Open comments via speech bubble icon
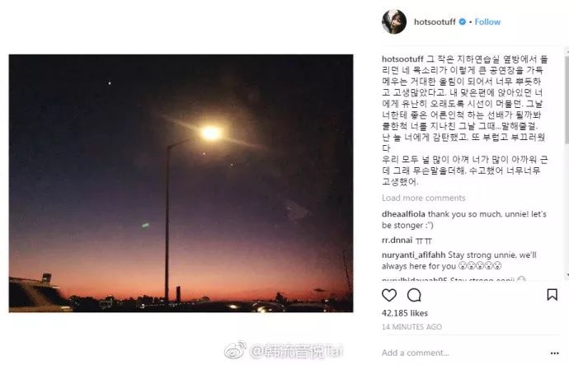This screenshot has height=365, width=569. 414,295
